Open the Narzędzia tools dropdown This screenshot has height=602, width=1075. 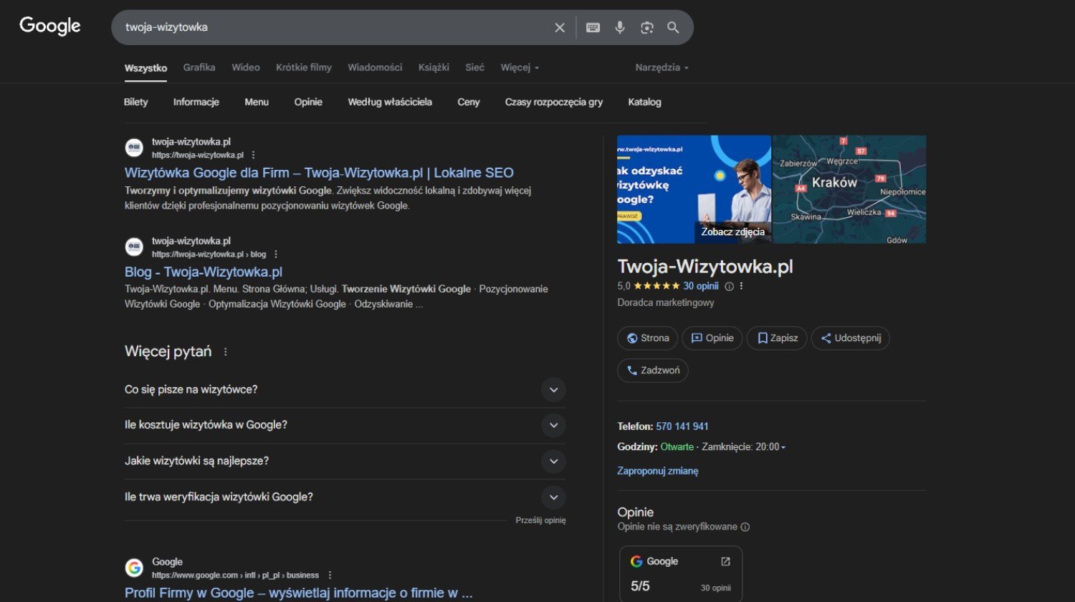click(661, 67)
